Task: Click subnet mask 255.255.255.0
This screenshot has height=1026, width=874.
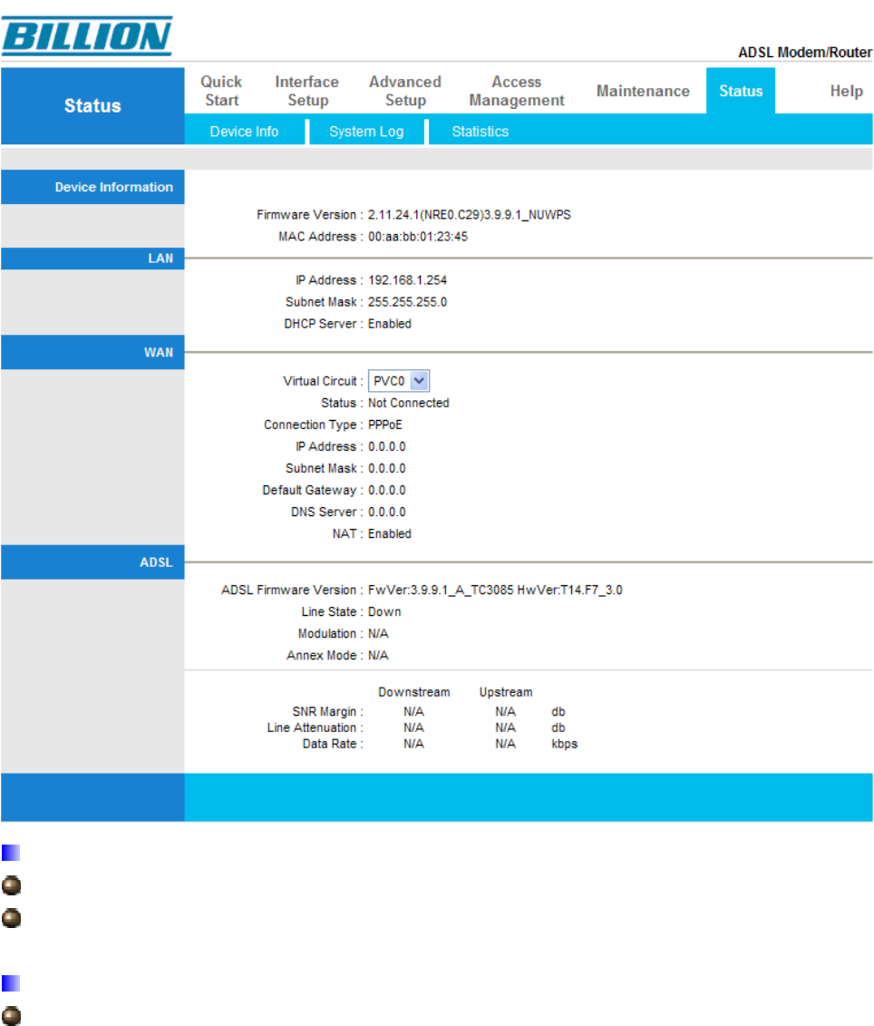Action: 407,302
